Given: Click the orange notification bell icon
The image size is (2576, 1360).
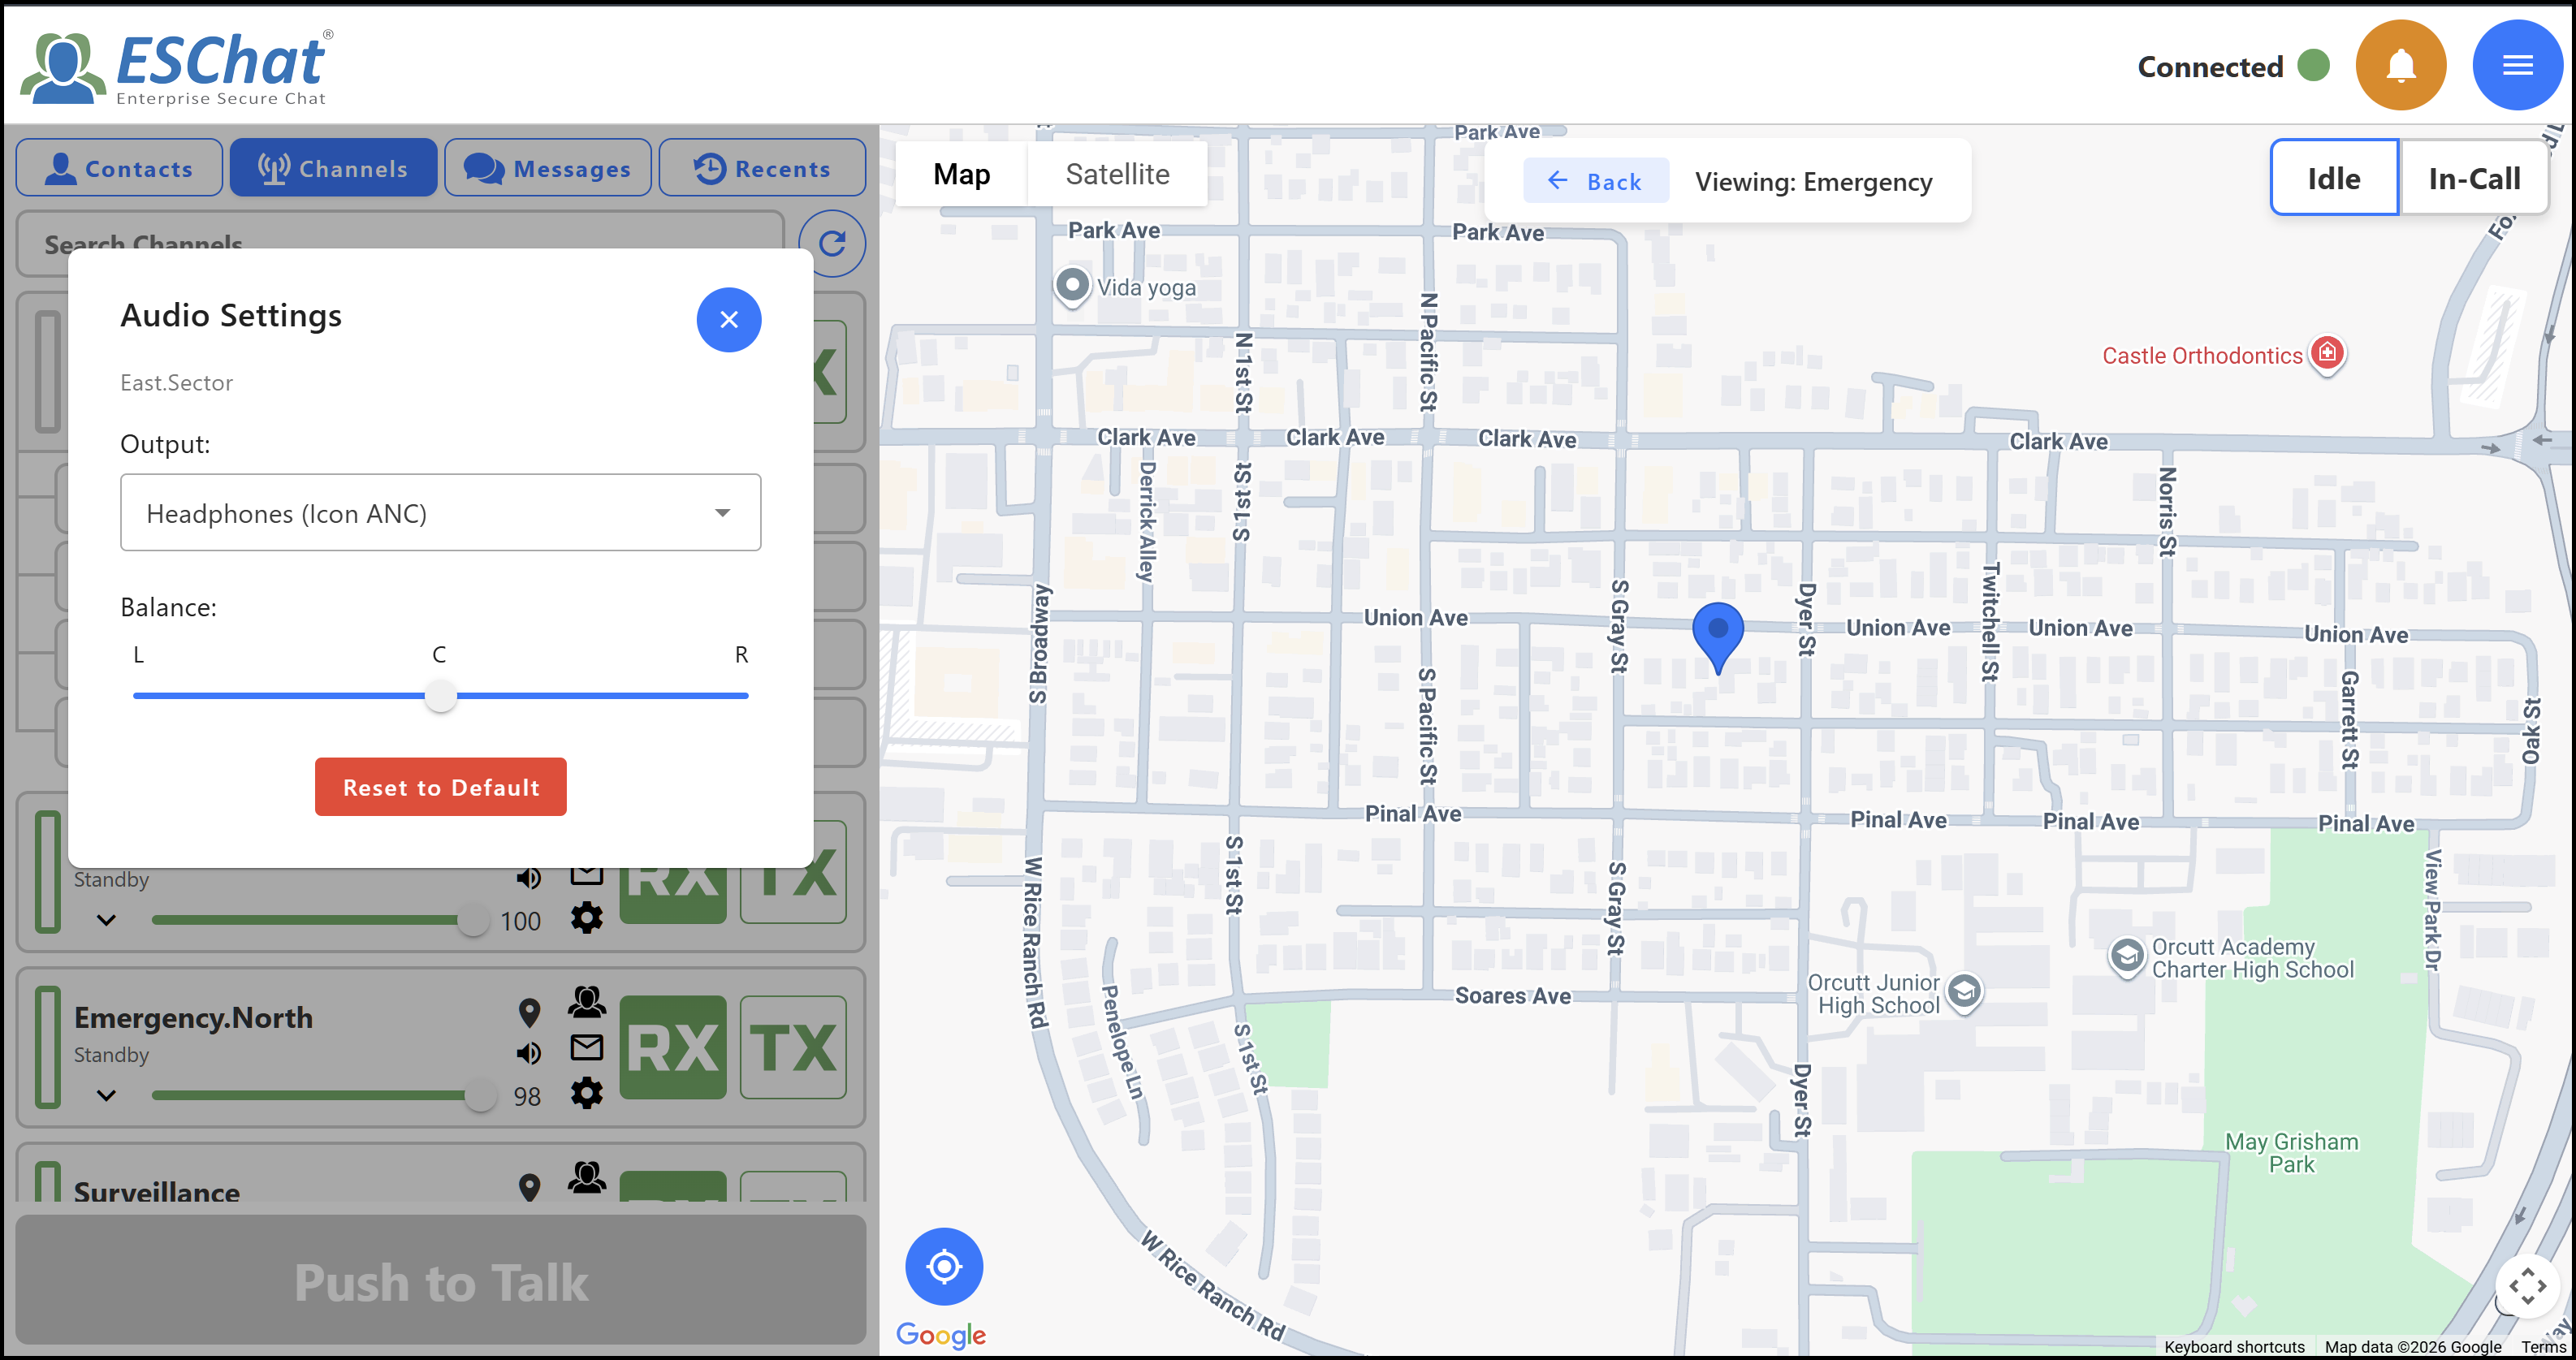Looking at the screenshot, I should click(x=2400, y=66).
